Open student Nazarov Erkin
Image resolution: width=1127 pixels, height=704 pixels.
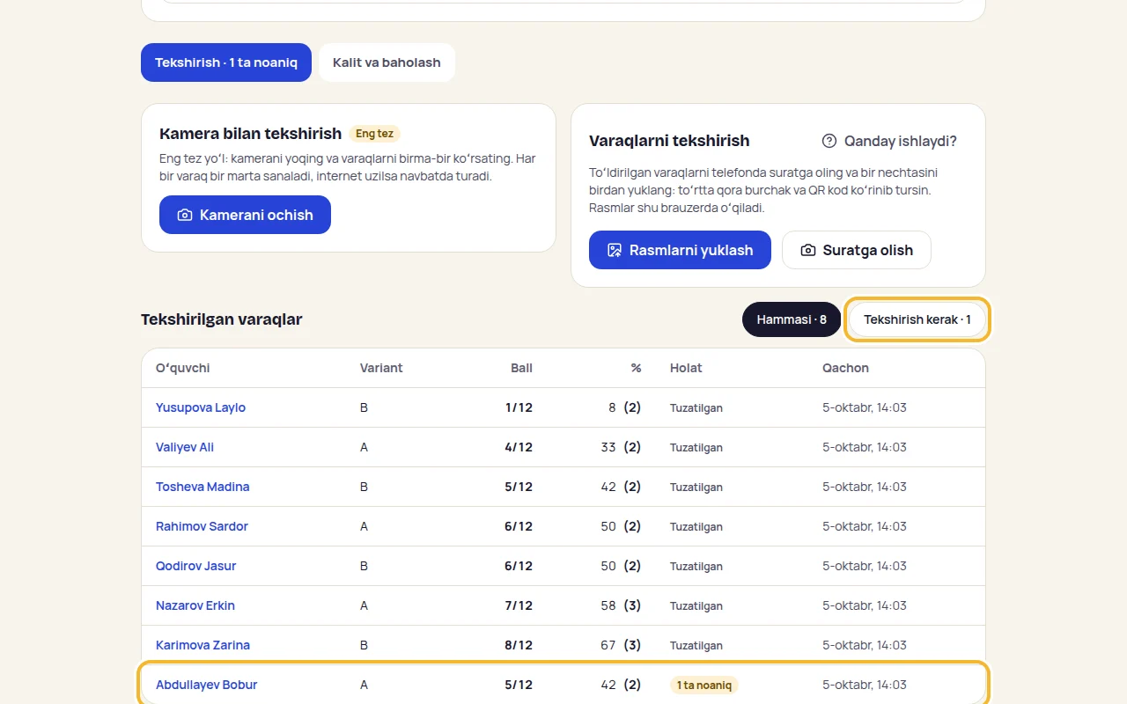(x=195, y=605)
